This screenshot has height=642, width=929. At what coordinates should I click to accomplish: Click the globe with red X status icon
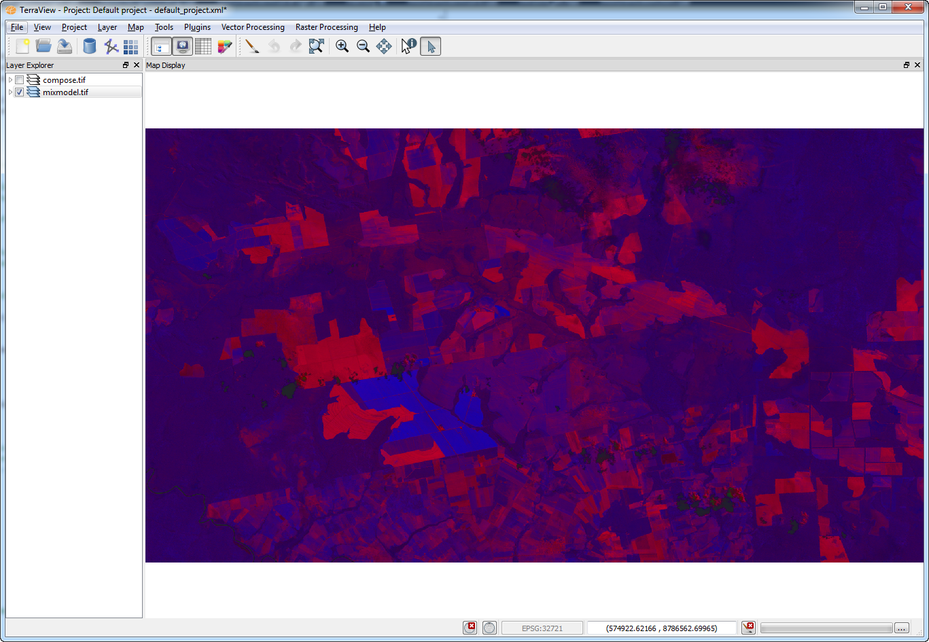tap(470, 628)
